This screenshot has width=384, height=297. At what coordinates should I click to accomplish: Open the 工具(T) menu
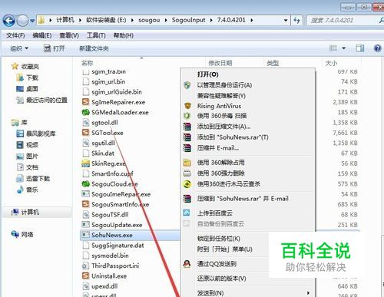click(96, 35)
